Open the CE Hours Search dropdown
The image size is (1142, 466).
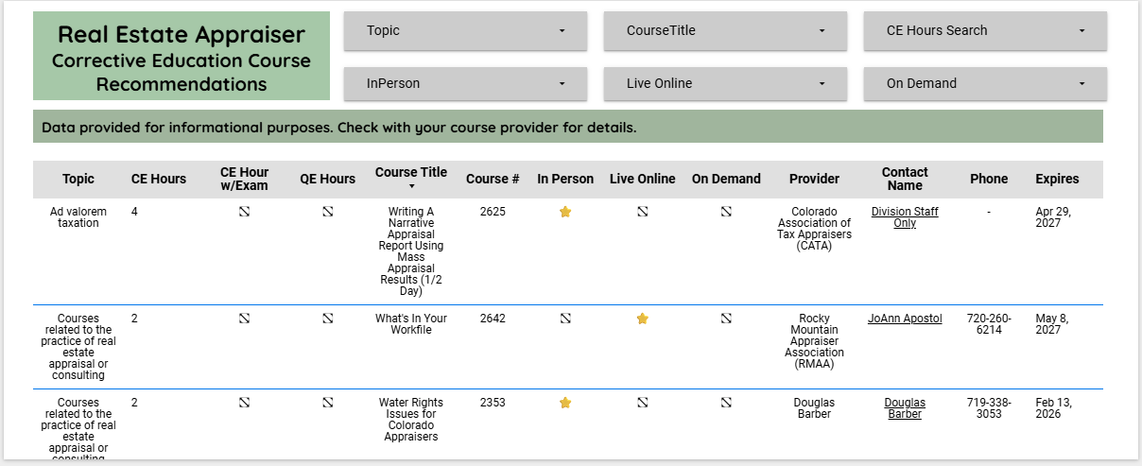985,31
